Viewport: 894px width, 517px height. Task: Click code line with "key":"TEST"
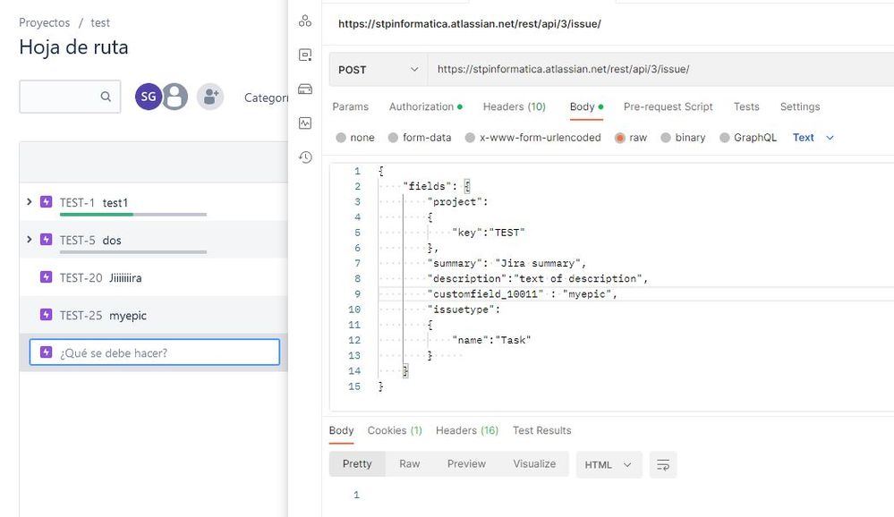pyautogui.click(x=488, y=233)
